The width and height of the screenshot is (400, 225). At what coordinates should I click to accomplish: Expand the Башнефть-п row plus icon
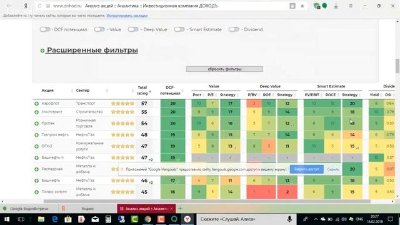pos(36,157)
